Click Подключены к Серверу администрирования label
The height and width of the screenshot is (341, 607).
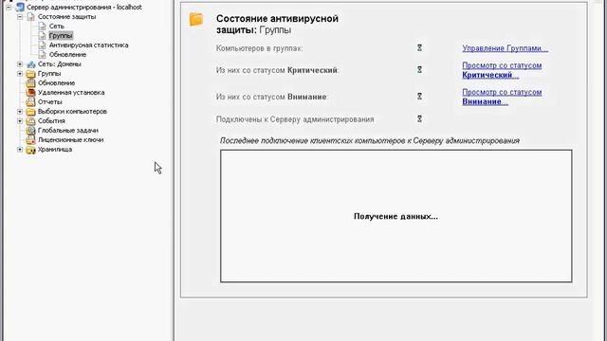(295, 119)
